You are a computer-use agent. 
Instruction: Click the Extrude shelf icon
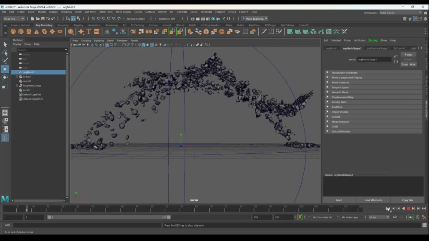(x=190, y=32)
